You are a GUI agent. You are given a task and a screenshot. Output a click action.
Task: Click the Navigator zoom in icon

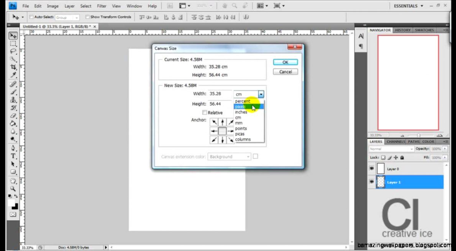pyautogui.click(x=440, y=135)
